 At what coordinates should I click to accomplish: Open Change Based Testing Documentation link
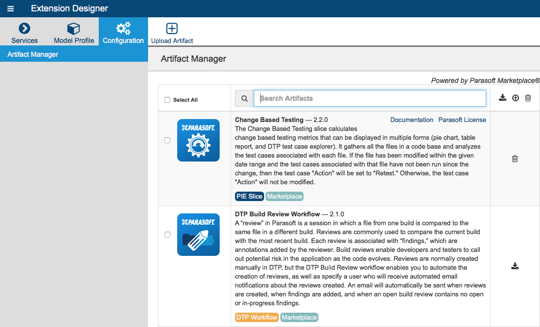pyautogui.click(x=412, y=120)
